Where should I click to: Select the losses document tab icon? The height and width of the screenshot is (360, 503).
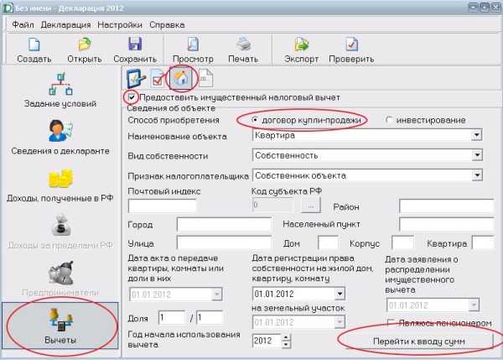pos(205,78)
